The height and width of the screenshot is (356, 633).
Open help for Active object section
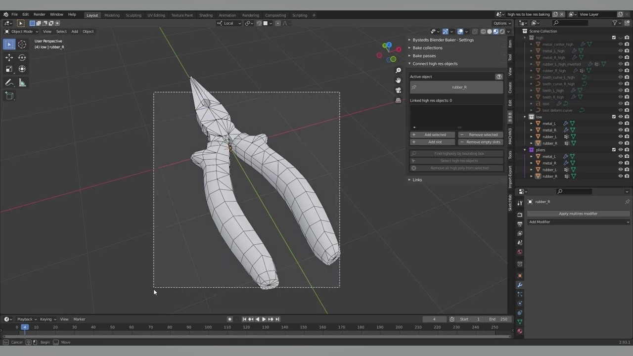pos(498,77)
